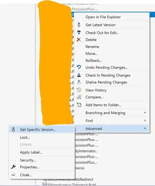Click the Check In Pending Changes icon
Image resolution: width=155 pixels, height=186 pixels.
pos(79,75)
